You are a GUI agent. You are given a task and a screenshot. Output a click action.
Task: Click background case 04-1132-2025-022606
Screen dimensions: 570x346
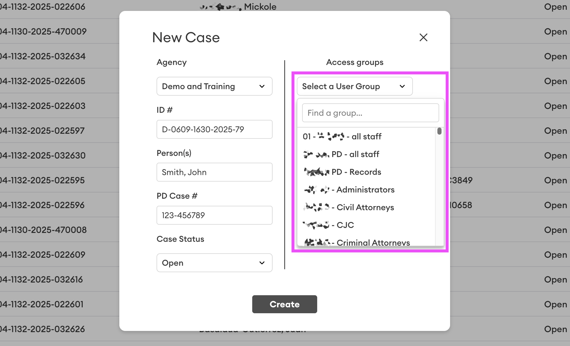coord(43,6)
